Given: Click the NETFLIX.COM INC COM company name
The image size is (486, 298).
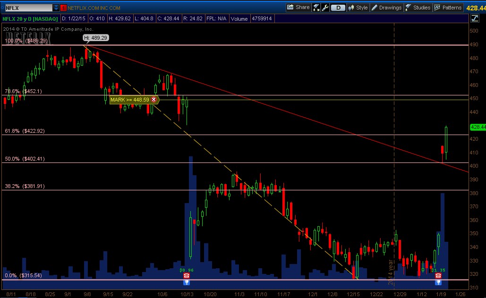Looking at the screenshot, I should (94, 8).
